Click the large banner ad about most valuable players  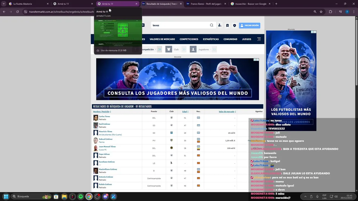point(178,79)
